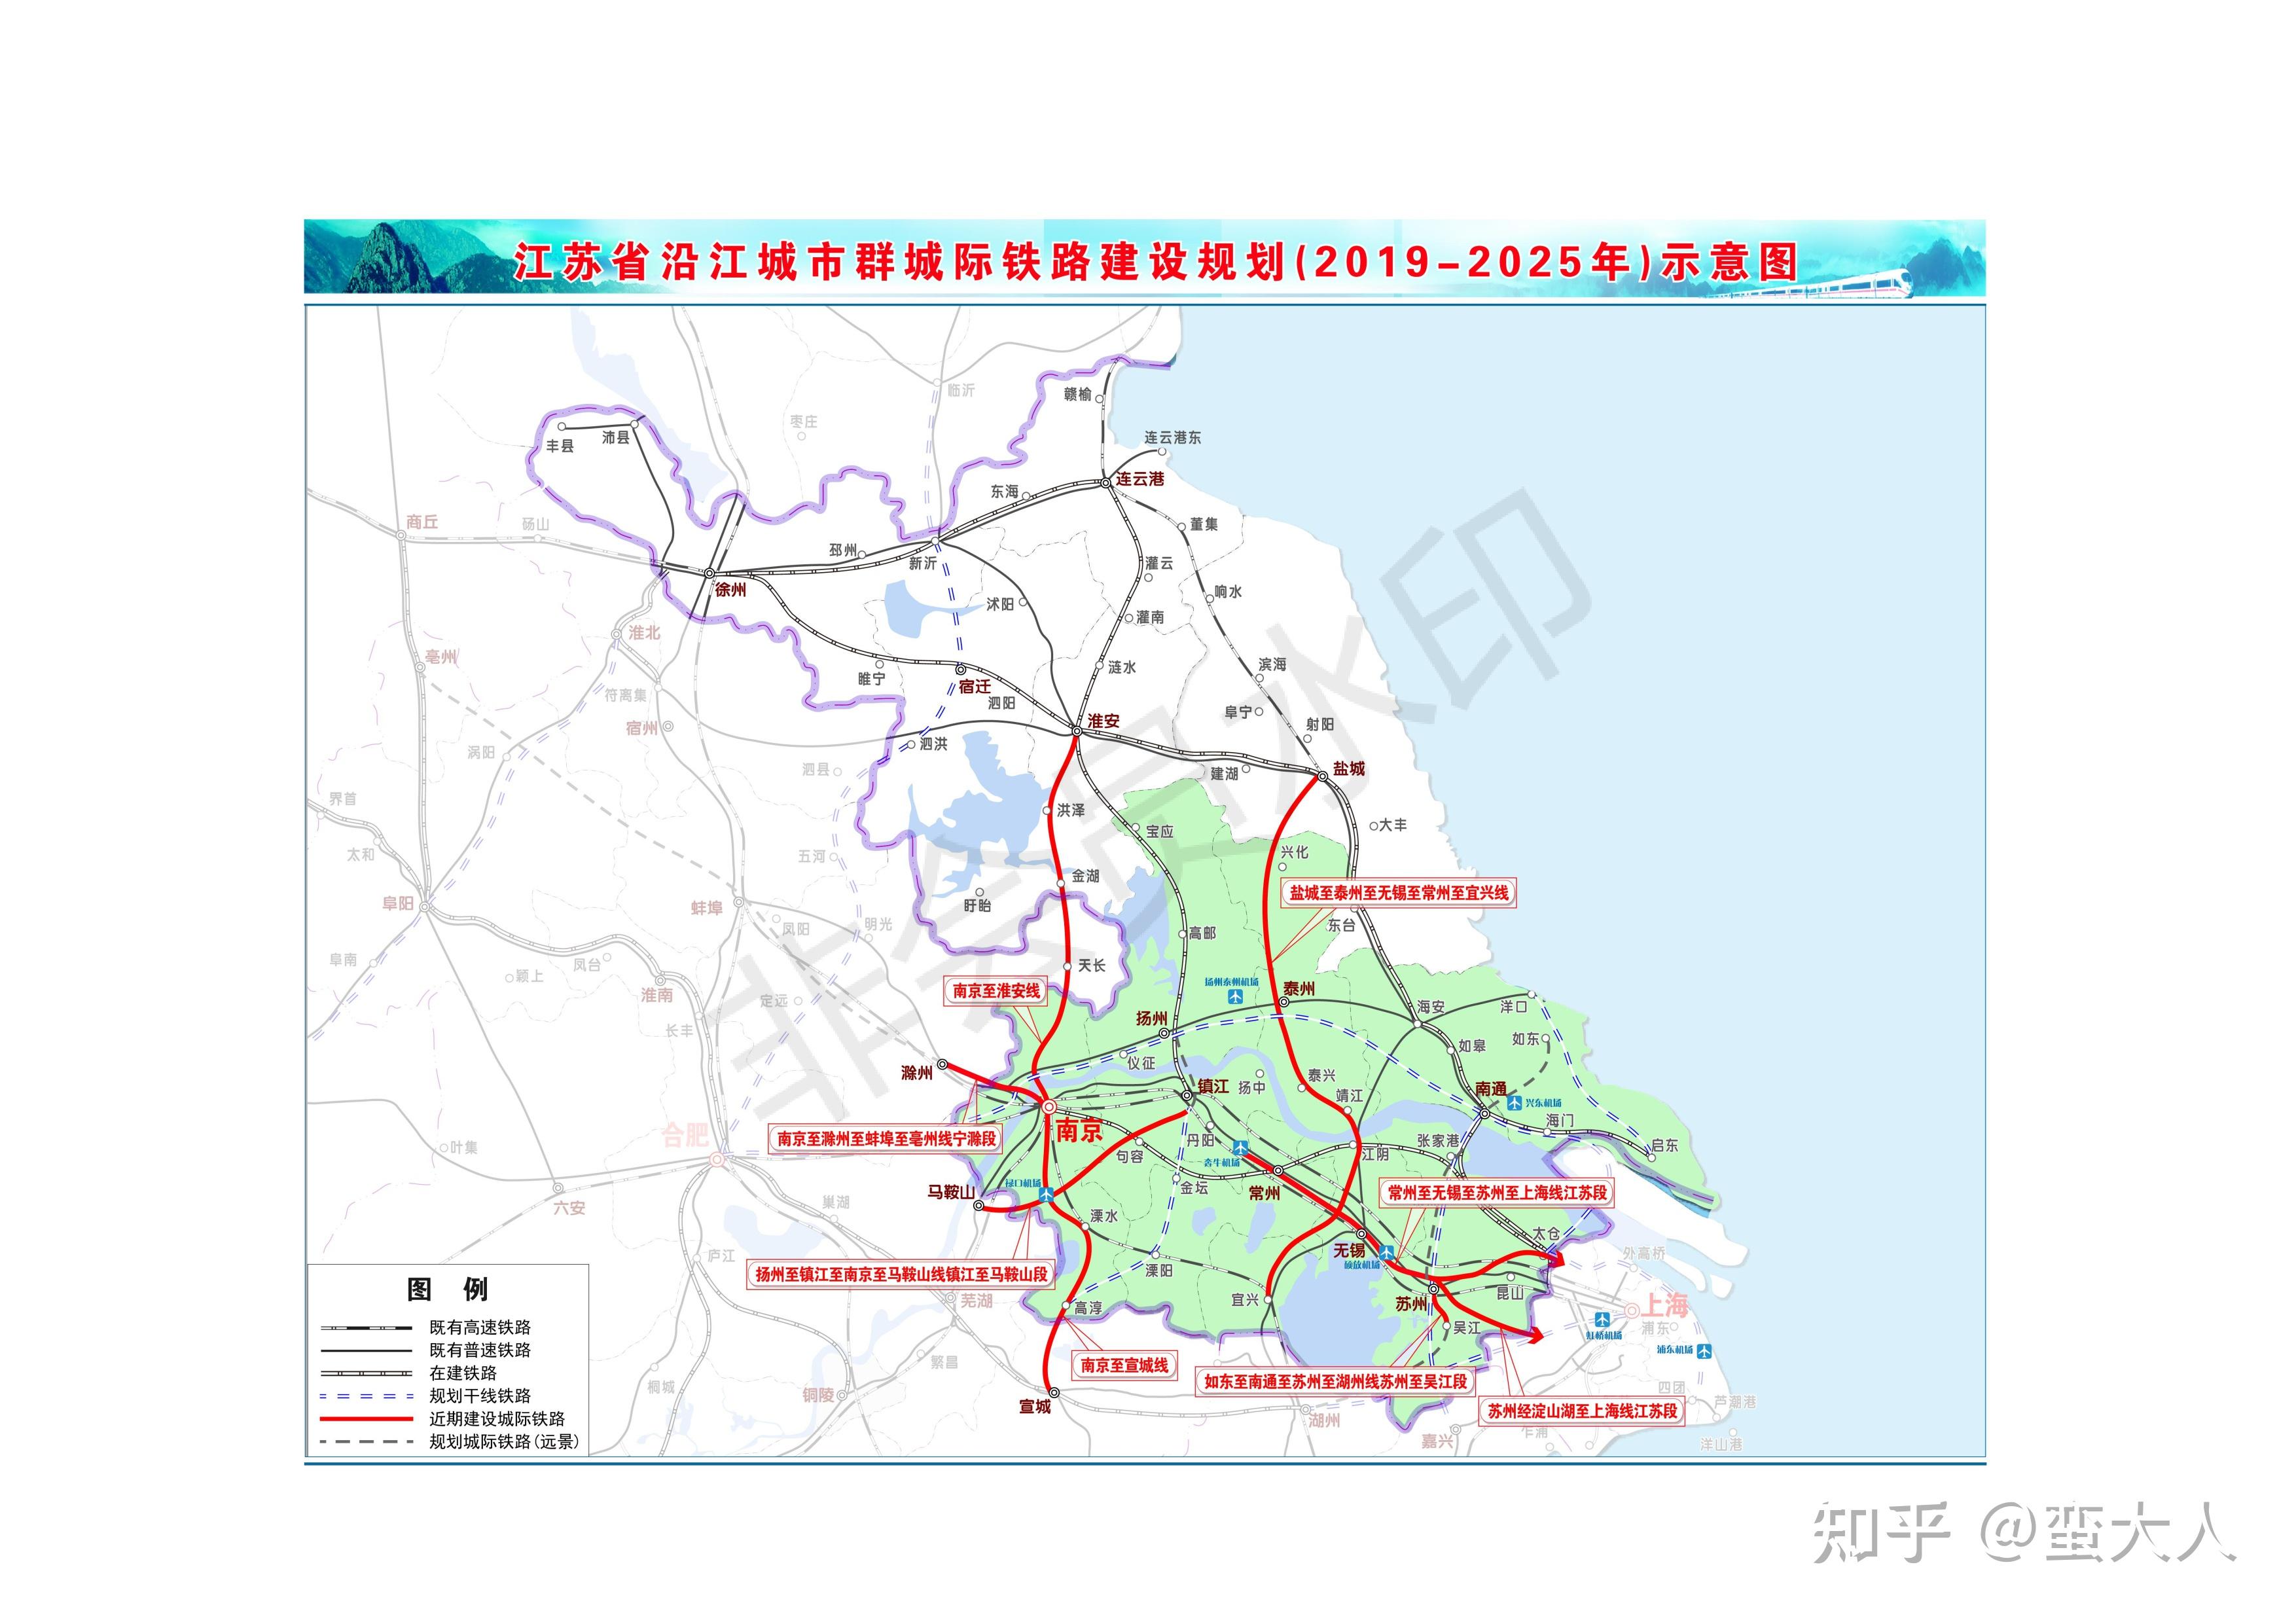Image resolution: width=2296 pixels, height=1624 pixels.
Task: Click the 宣城 city label
Action: pyautogui.click(x=1035, y=1407)
